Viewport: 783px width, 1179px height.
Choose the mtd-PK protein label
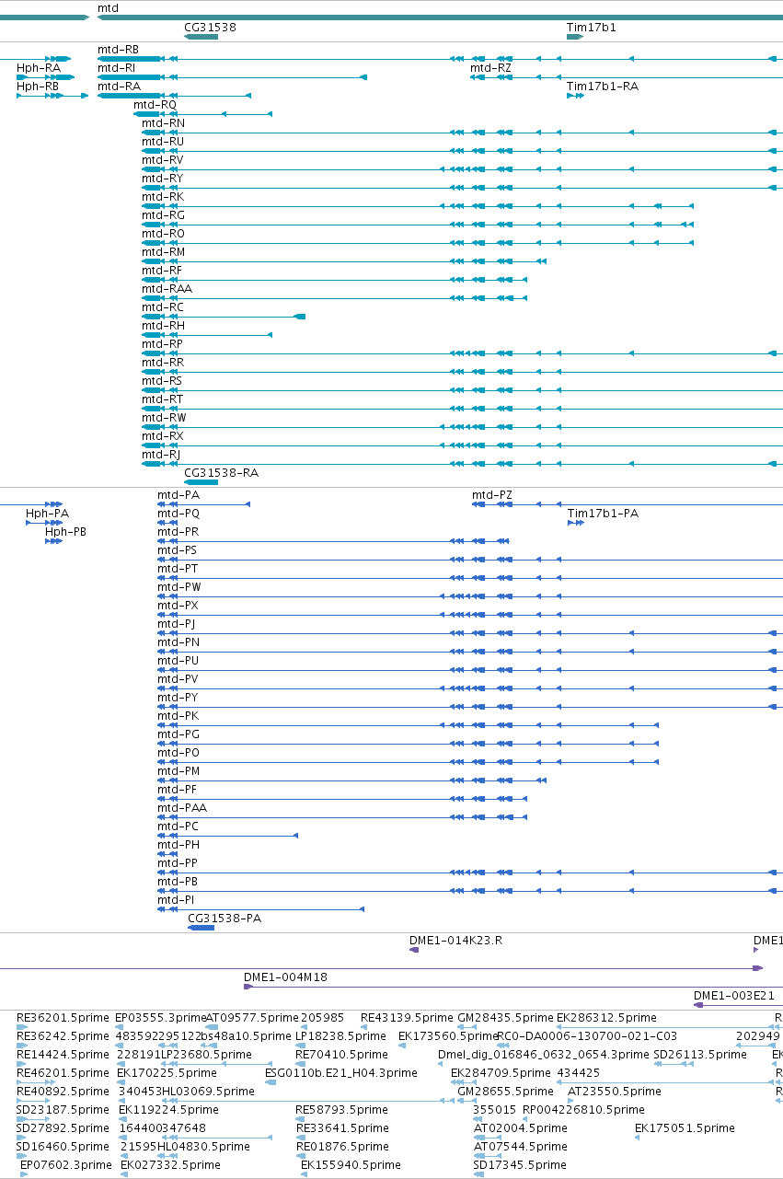[x=178, y=716]
